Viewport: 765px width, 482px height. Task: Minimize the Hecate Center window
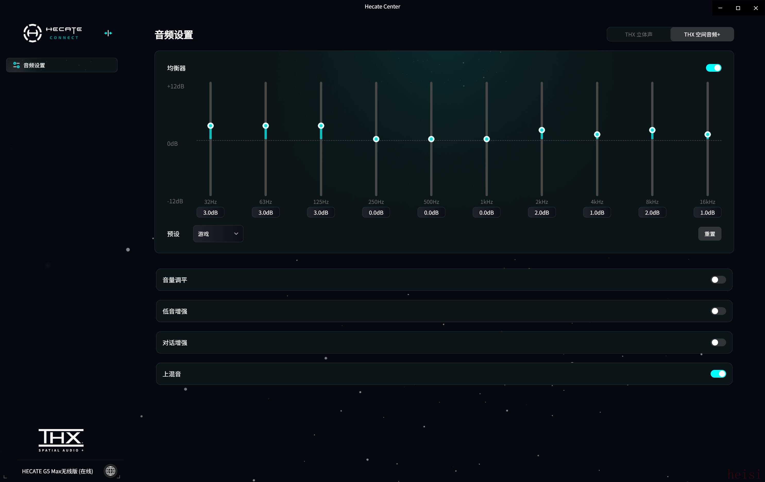720,8
